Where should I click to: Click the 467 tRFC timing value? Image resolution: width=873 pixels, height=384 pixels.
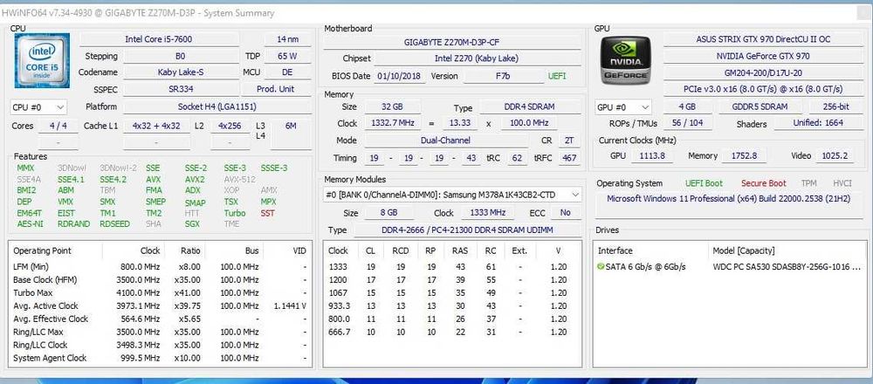click(x=569, y=159)
